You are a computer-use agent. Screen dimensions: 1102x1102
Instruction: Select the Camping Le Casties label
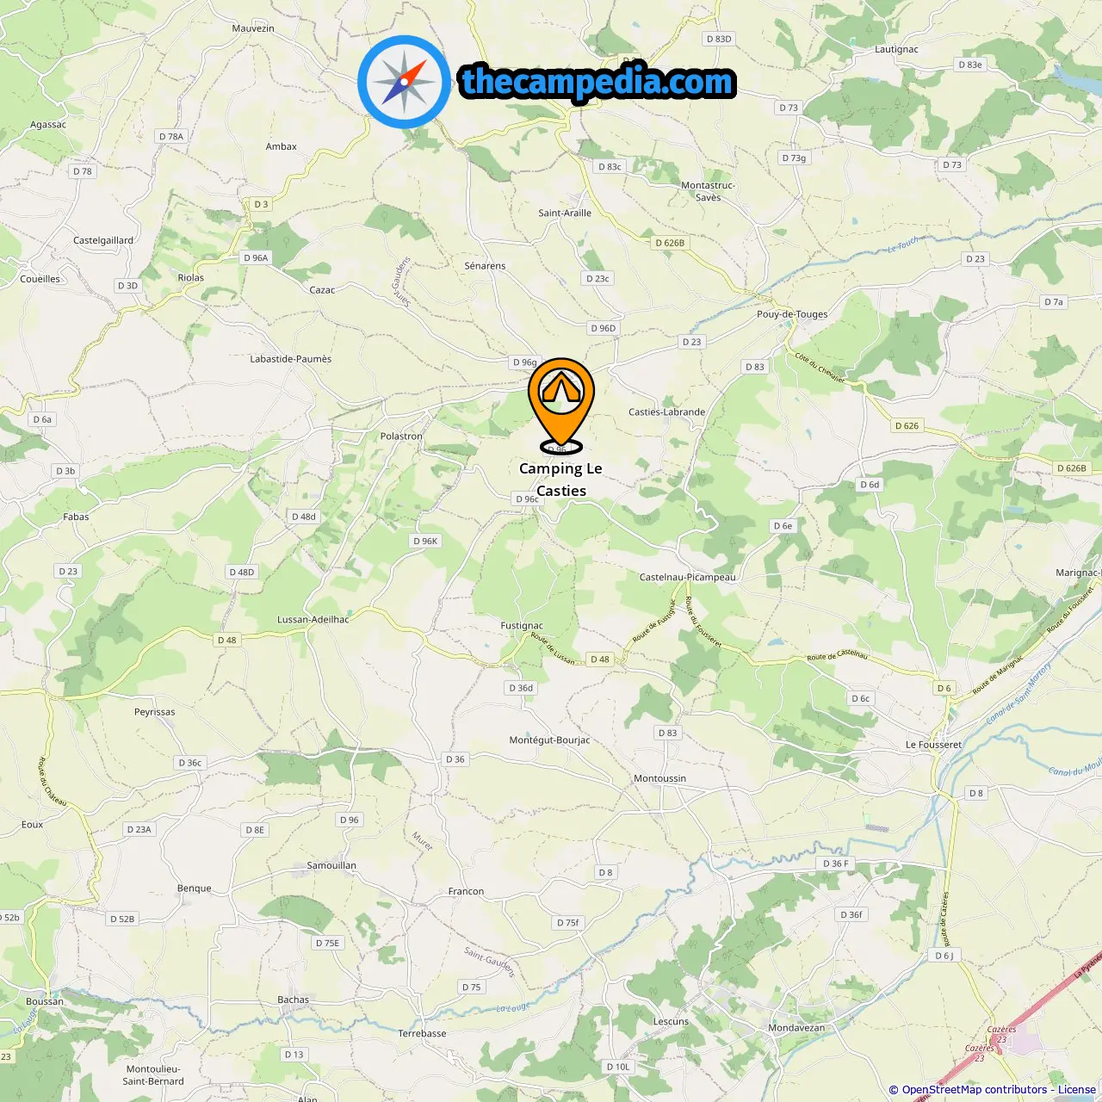[x=561, y=480]
